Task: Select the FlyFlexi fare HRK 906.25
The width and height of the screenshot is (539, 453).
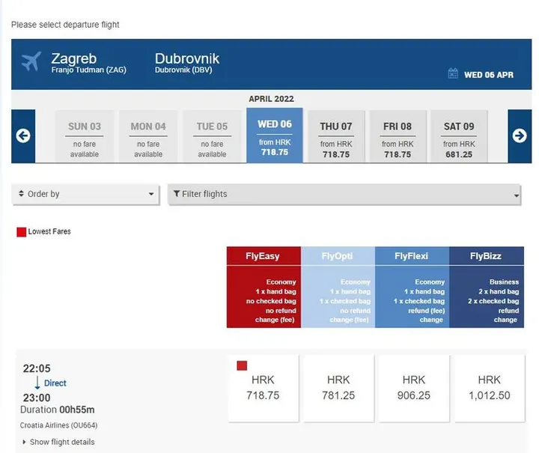Action: pos(414,388)
